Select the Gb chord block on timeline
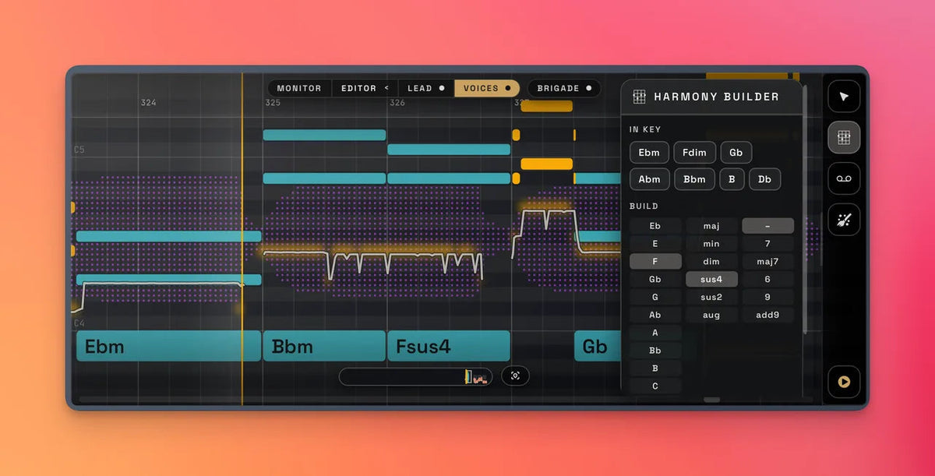This screenshot has height=476, width=935. click(598, 346)
